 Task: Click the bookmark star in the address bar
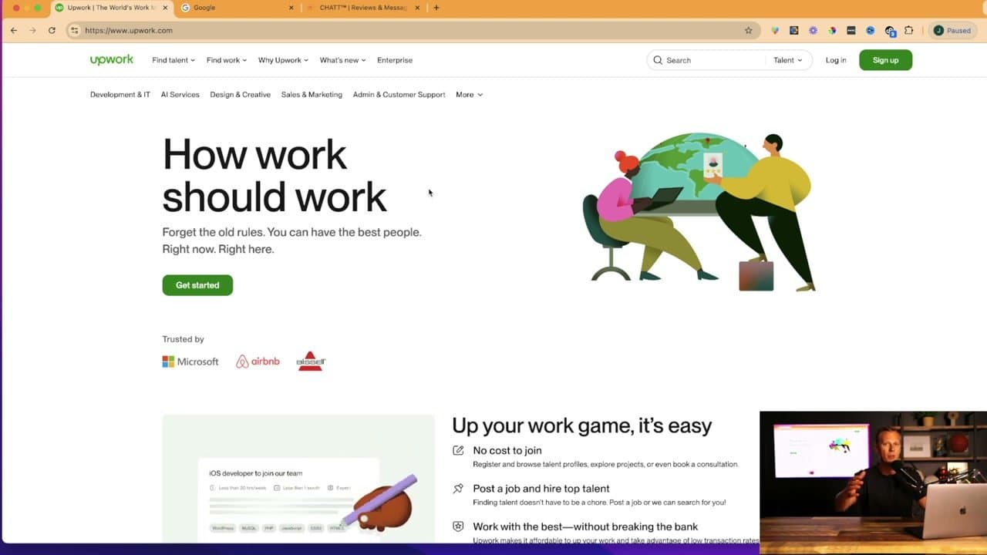[x=749, y=30]
